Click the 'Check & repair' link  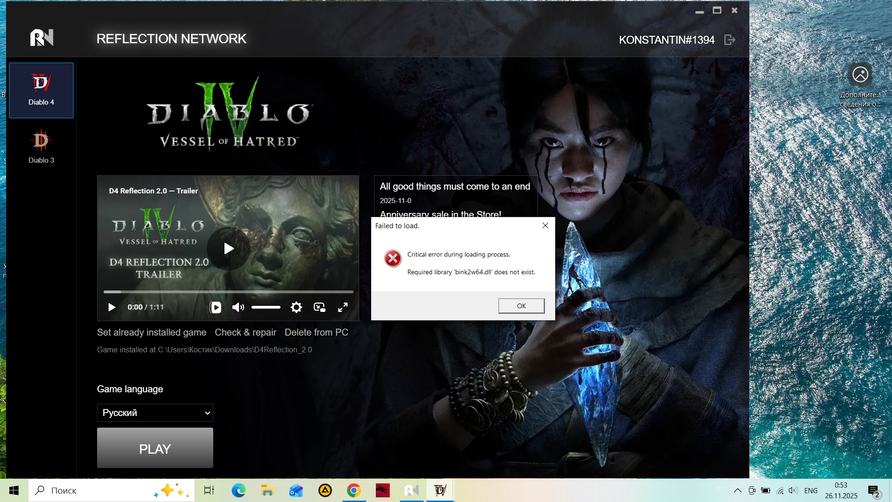(245, 332)
